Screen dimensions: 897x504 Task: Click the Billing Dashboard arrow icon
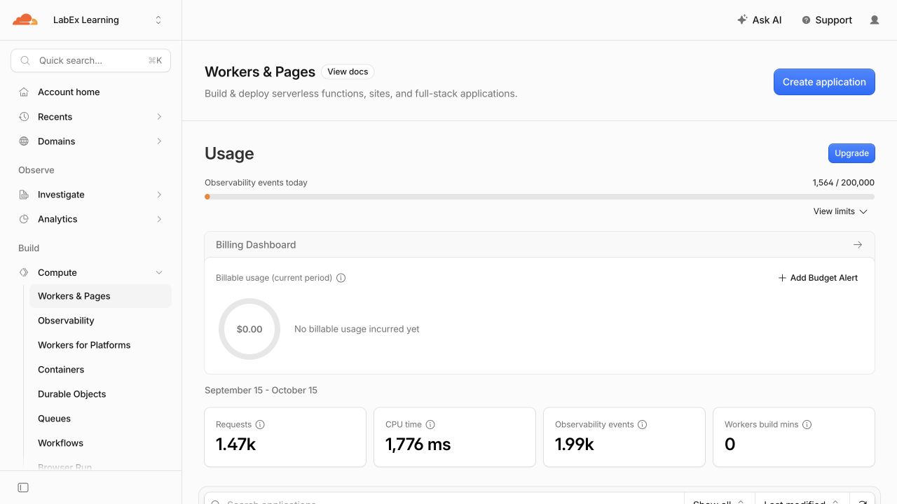click(x=858, y=245)
